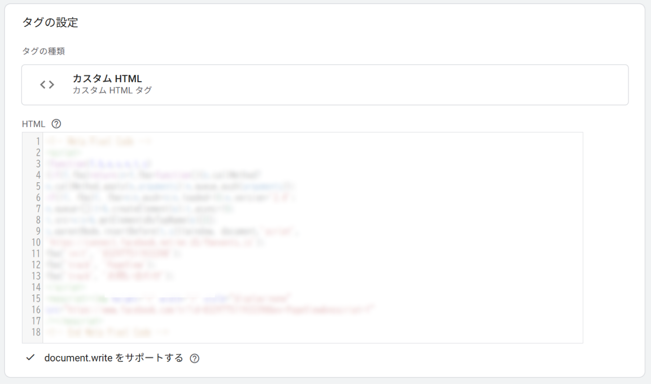Click the タグの種類 label

[44, 51]
